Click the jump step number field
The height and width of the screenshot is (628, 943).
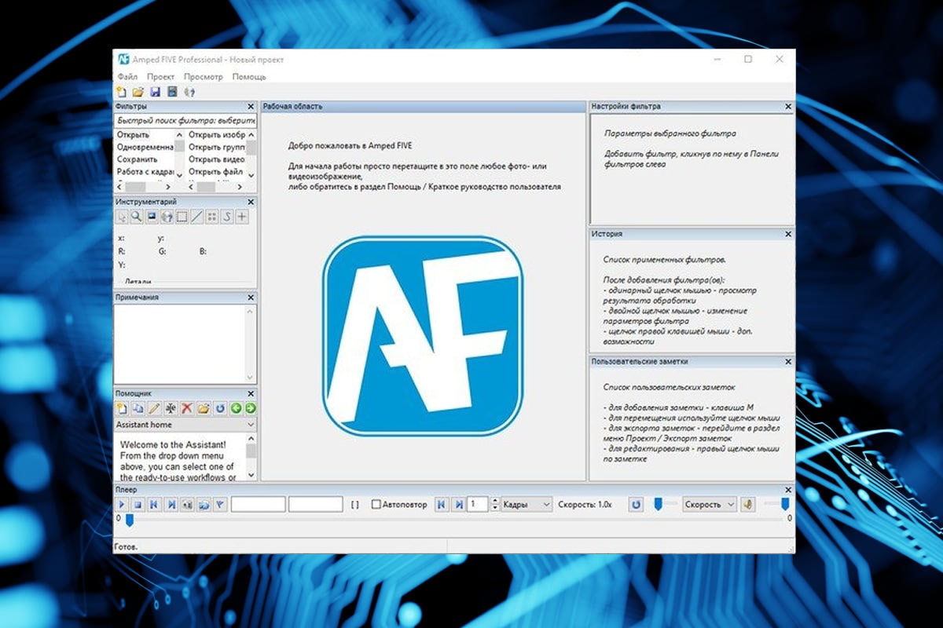click(x=477, y=505)
